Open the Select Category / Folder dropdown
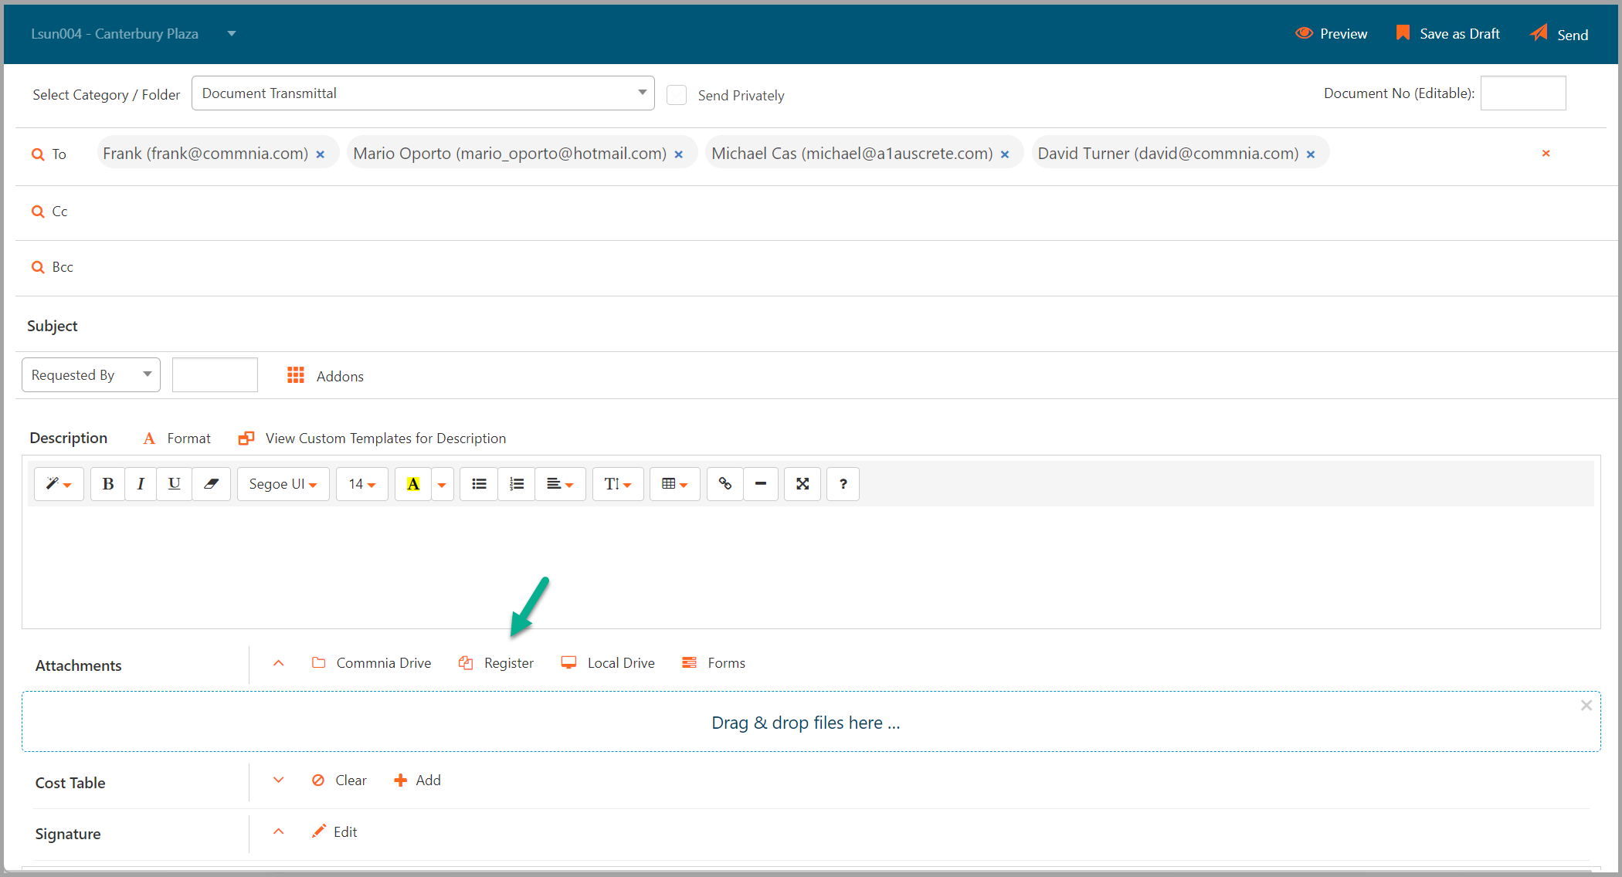This screenshot has height=877, width=1622. [422, 93]
